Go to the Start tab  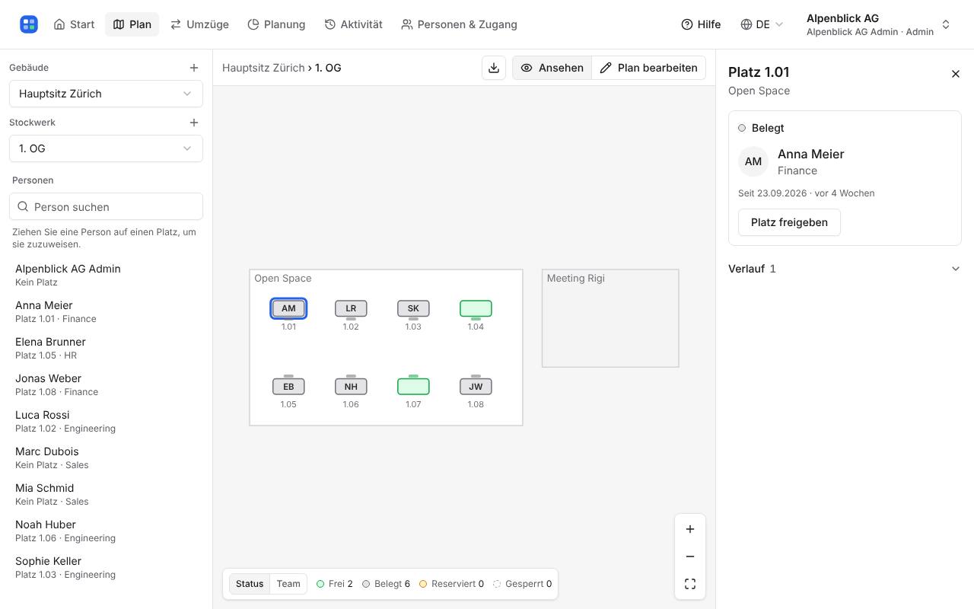[x=74, y=24]
